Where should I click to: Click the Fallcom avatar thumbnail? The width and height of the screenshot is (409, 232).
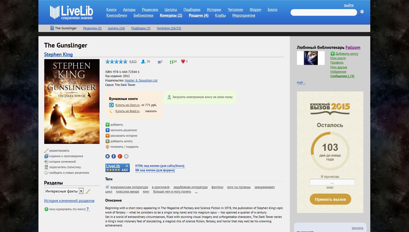pos(311,58)
